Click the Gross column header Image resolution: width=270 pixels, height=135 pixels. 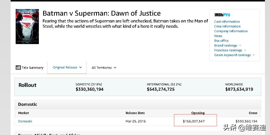(253, 113)
